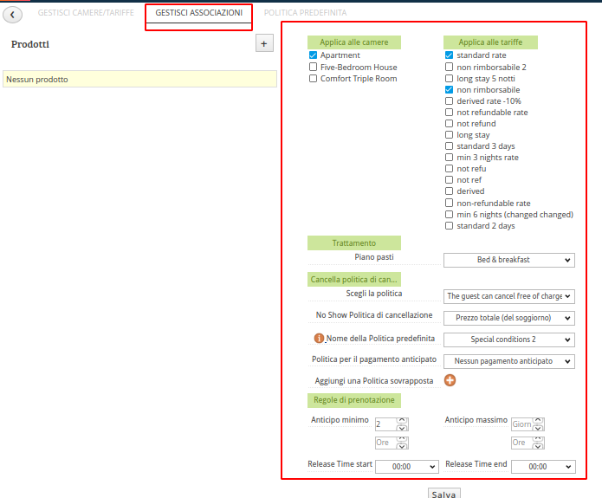
Task: Click the Trattamento section header
Action: (x=354, y=243)
